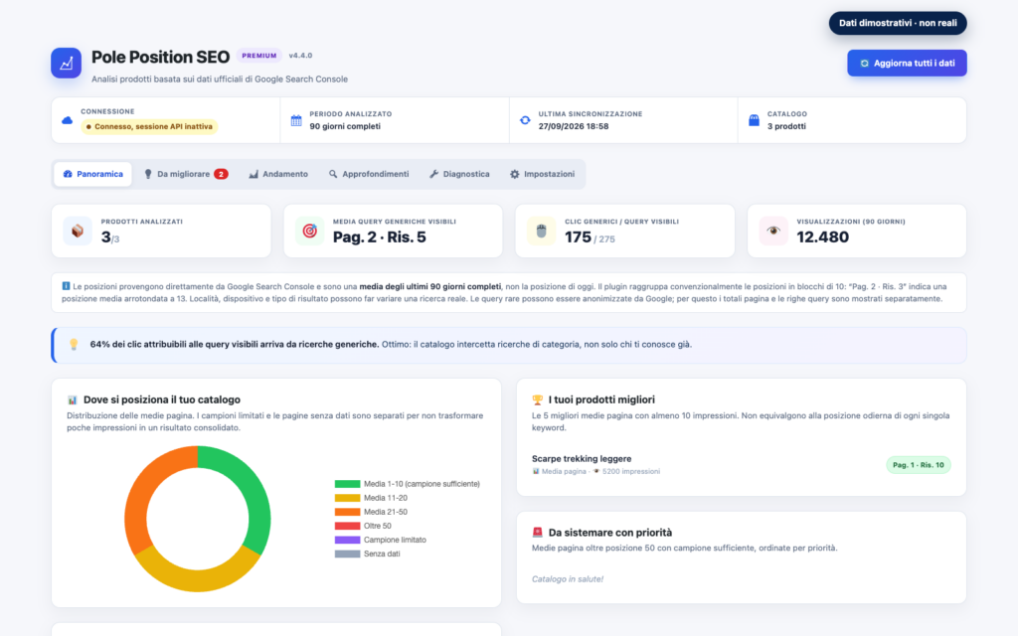The height and width of the screenshot is (636, 1018).
Task: Click the blue info icon in positions note
Action: click(66, 285)
